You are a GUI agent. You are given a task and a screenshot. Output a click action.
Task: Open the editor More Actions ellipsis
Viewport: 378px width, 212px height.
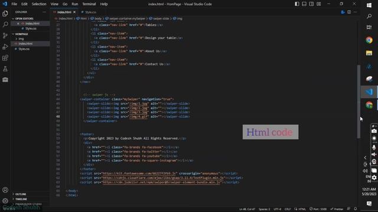click(x=356, y=12)
